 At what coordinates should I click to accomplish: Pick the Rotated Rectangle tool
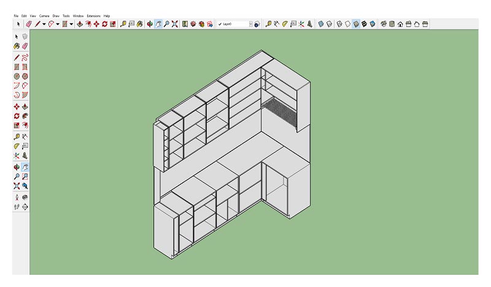[25, 67]
